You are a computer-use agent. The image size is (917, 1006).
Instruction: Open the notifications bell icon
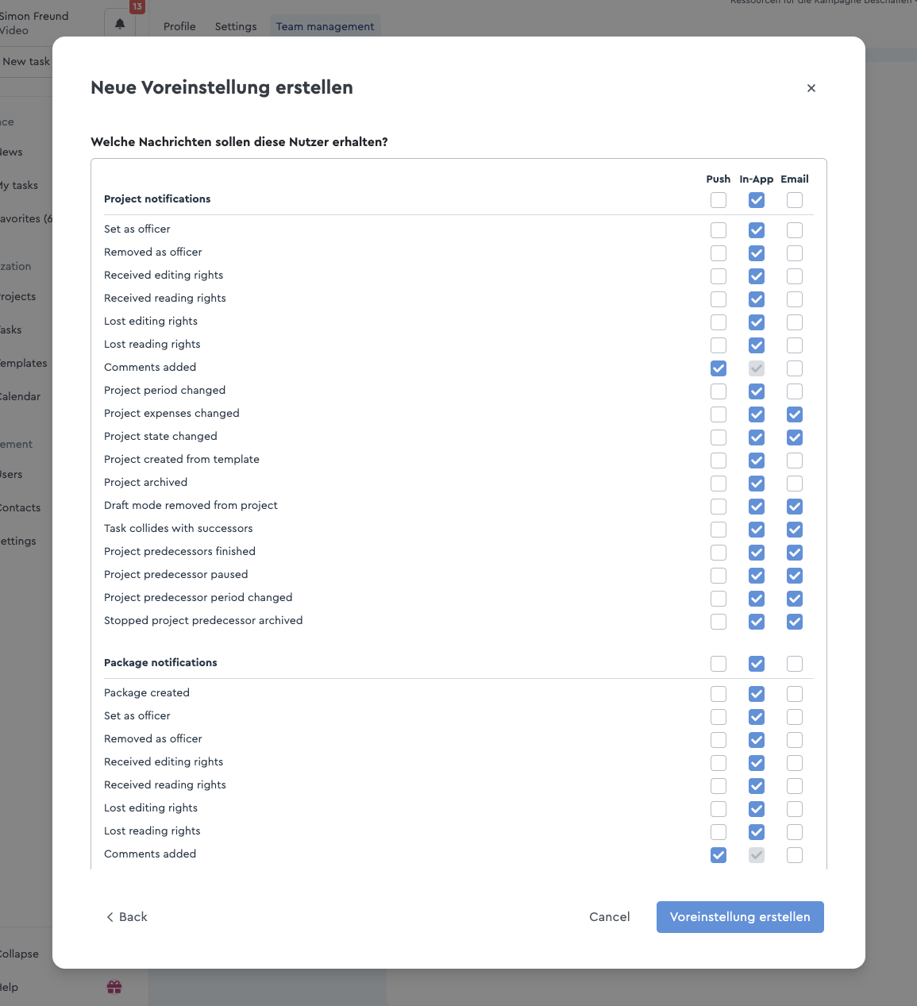120,24
